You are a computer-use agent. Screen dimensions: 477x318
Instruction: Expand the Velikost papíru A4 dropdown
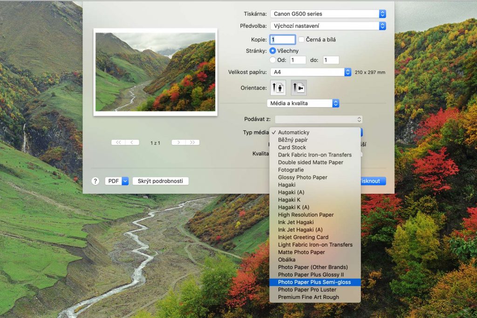[311, 72]
